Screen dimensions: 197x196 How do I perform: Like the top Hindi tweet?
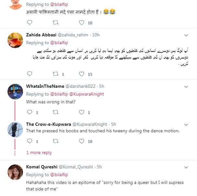tap(82, 22)
